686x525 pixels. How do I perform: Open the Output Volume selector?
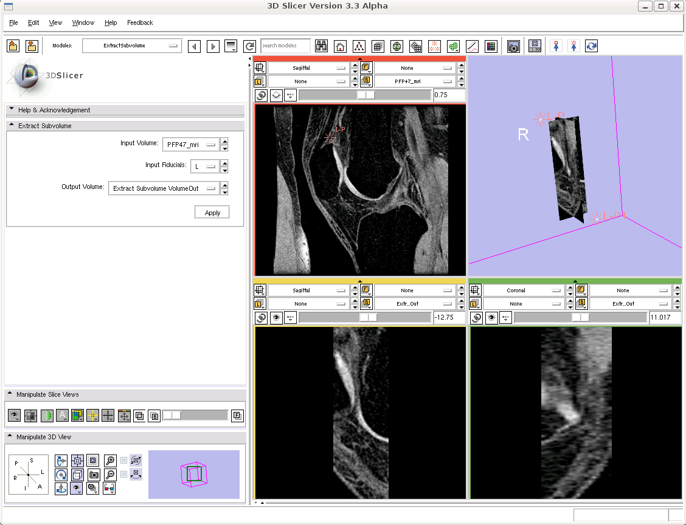(164, 188)
